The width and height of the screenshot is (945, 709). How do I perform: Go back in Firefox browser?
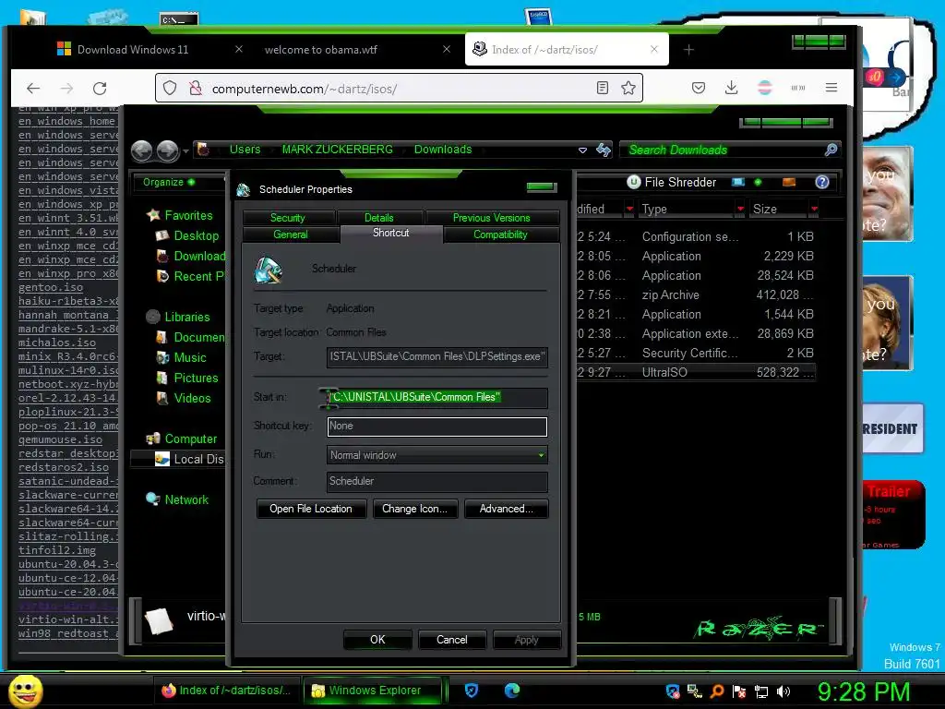33,89
